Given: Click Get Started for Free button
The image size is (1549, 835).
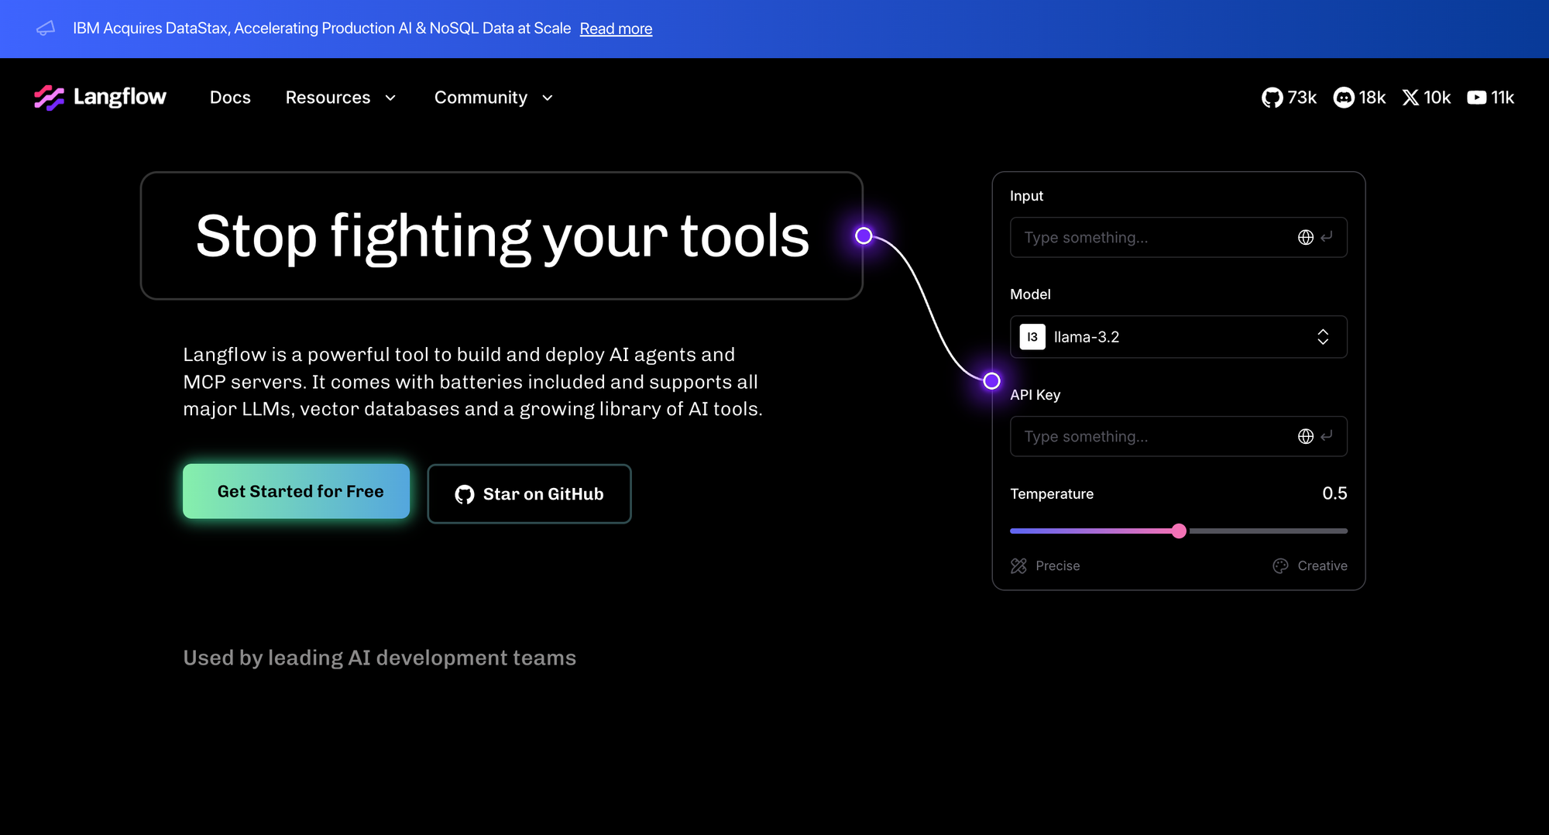Looking at the screenshot, I should click(x=296, y=491).
